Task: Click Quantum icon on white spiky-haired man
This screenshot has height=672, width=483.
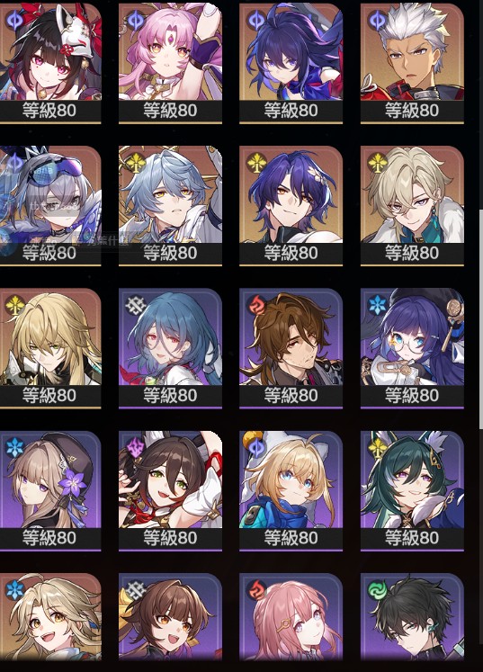Action: point(378,20)
